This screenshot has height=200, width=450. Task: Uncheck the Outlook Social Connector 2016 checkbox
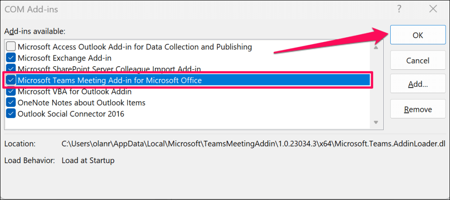coord(11,114)
